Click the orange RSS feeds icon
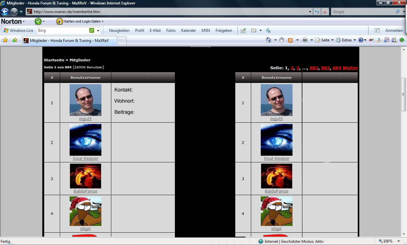 [x=290, y=40]
